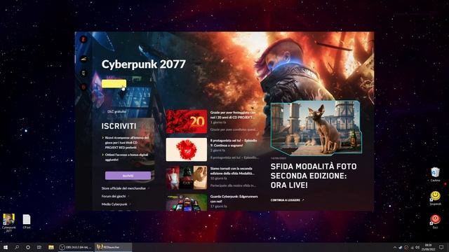Open the photo mode challenge news thumbnail

[187, 177]
